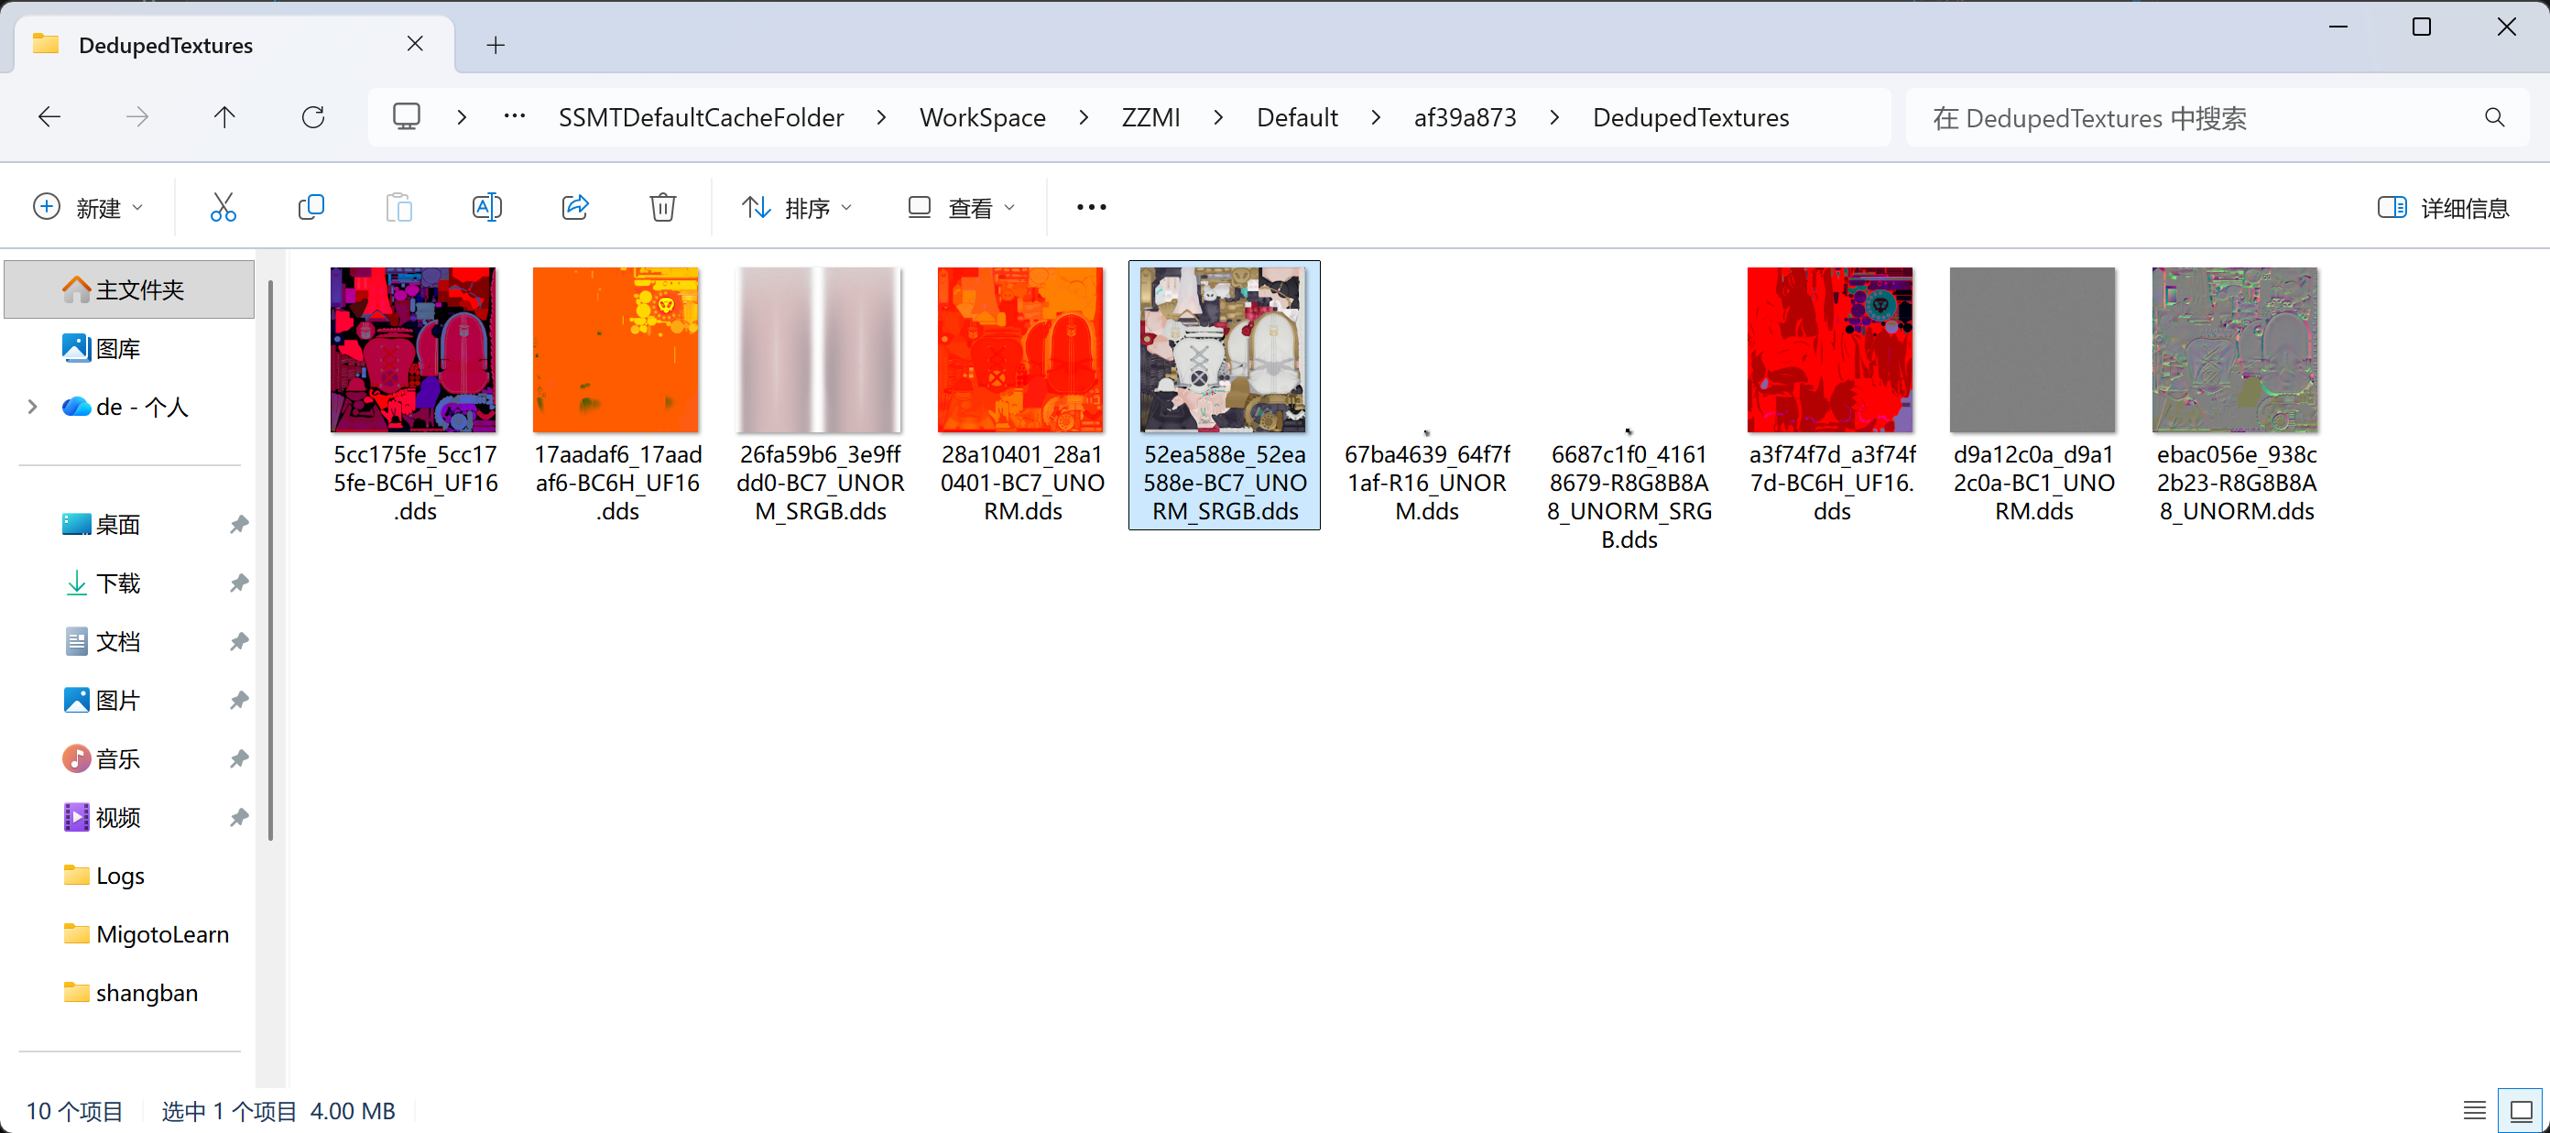
Task: Open the 排序 sort dropdown
Action: click(797, 208)
